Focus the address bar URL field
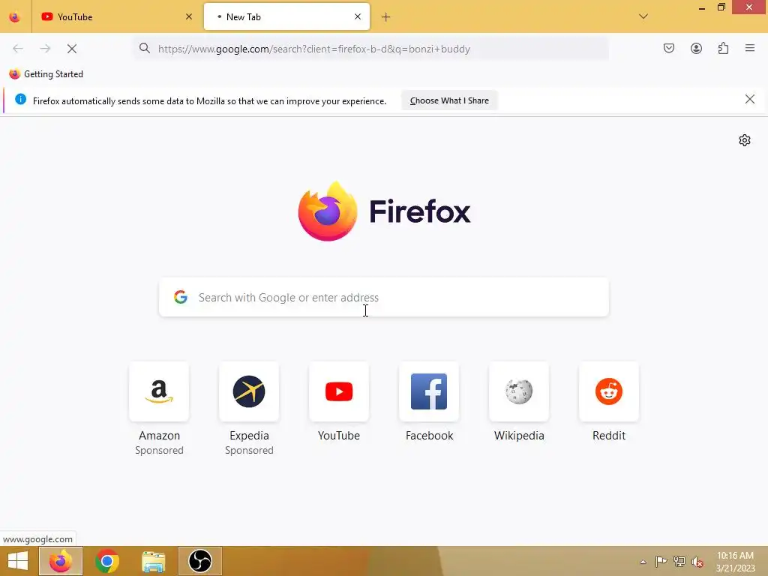 [372, 49]
